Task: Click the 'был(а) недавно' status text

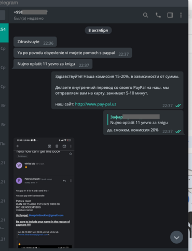Action: pyautogui.click(x=29, y=18)
